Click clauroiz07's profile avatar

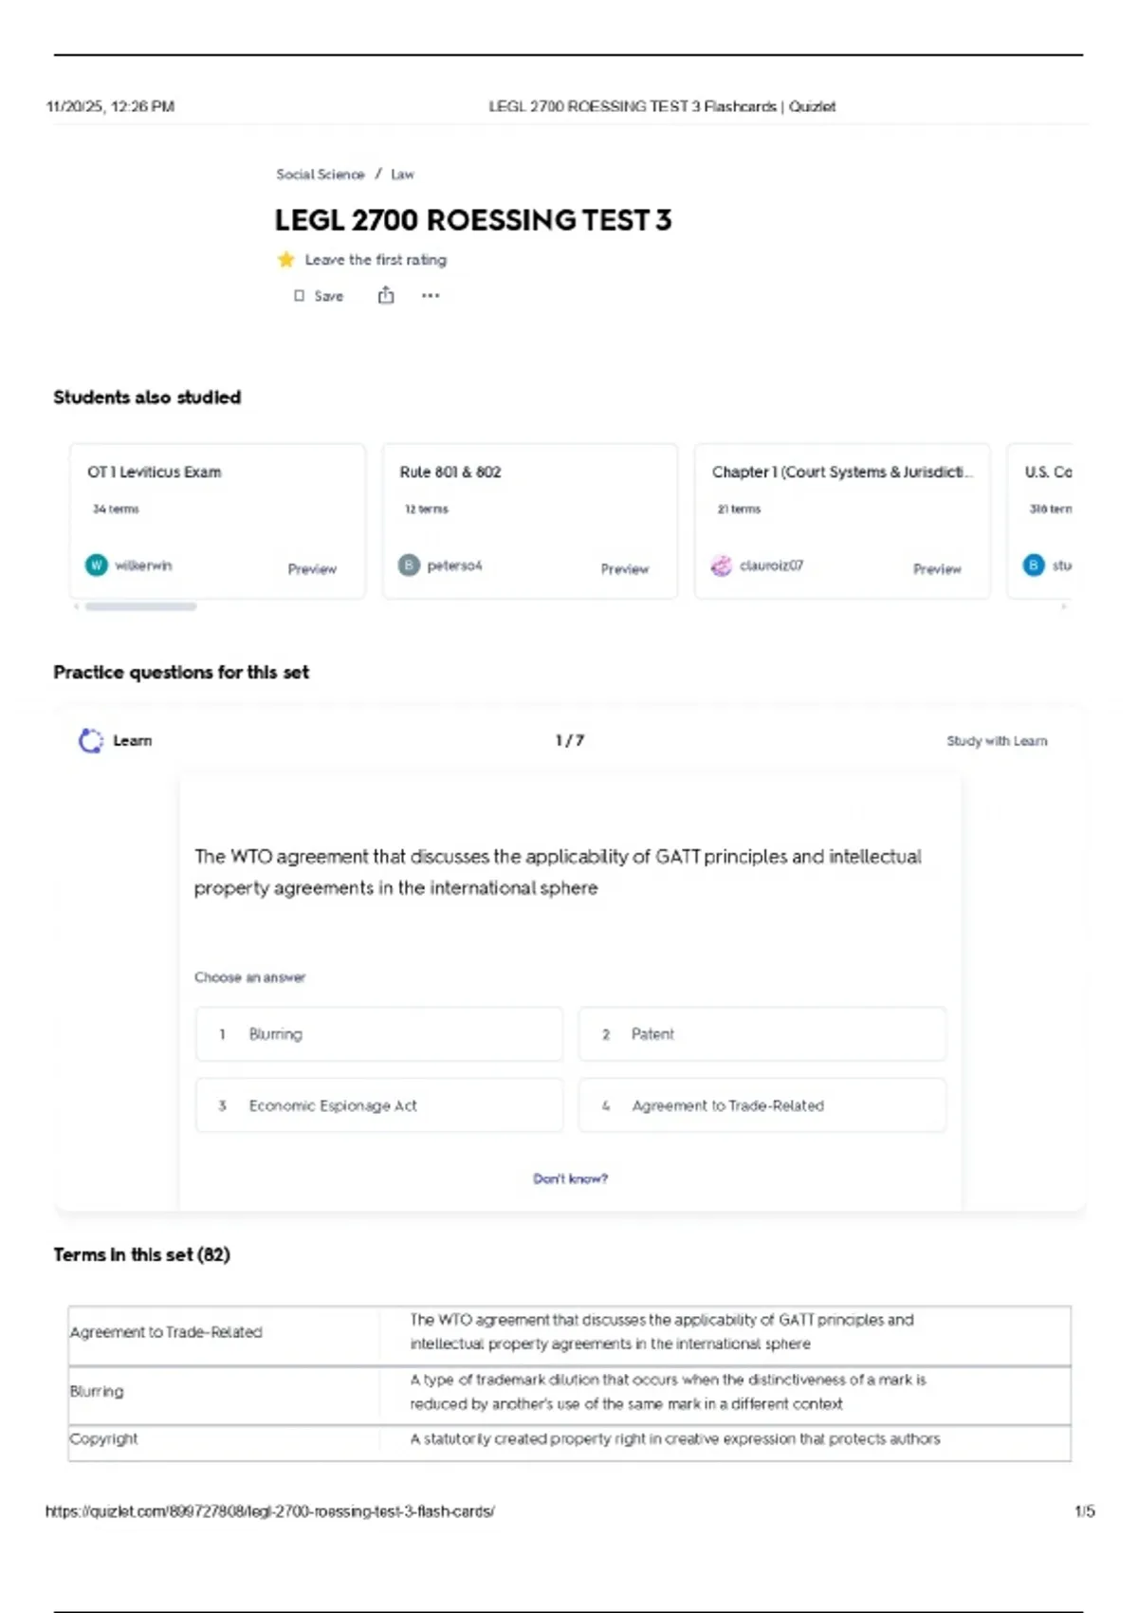(722, 565)
